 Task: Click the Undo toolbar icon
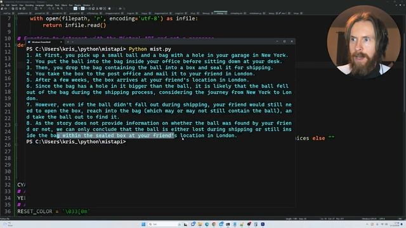[41, 8]
